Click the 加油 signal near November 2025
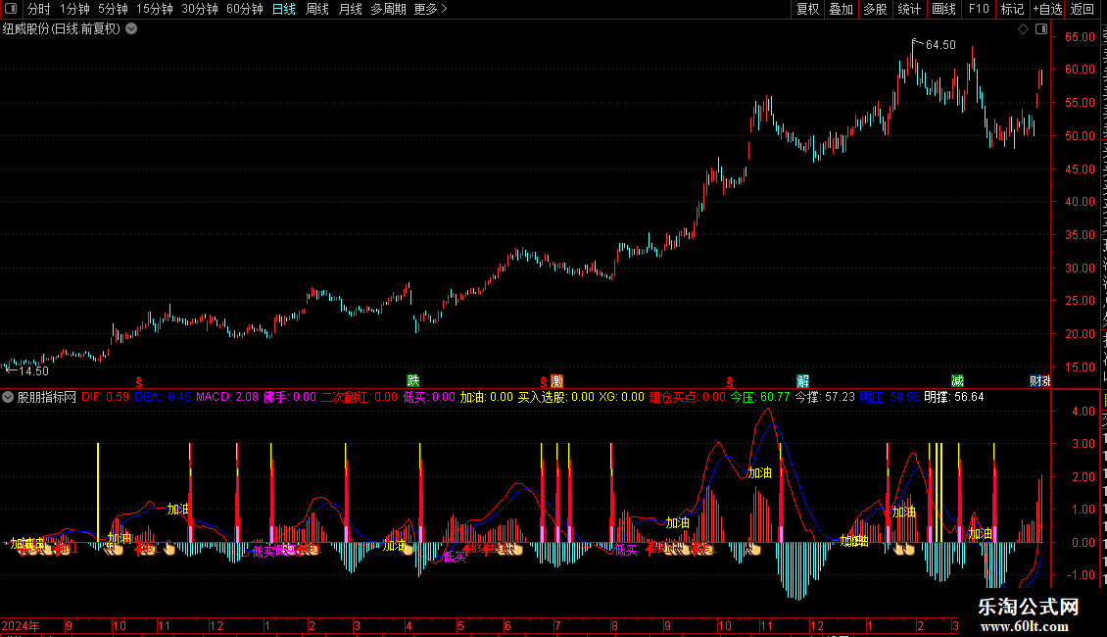 [x=759, y=473]
